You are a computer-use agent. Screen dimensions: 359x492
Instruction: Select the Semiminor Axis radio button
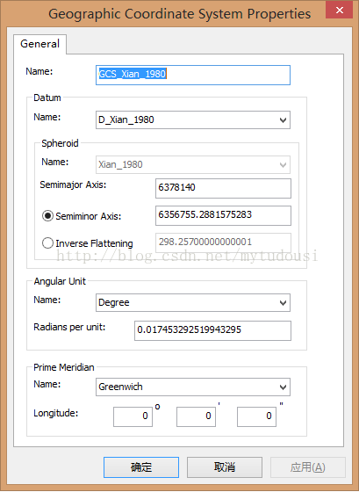[47, 216]
